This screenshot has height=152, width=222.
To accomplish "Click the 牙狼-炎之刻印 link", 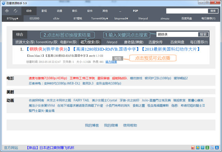I will coord(129,100).
